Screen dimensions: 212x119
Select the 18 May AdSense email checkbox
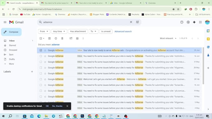click(x=41, y=97)
